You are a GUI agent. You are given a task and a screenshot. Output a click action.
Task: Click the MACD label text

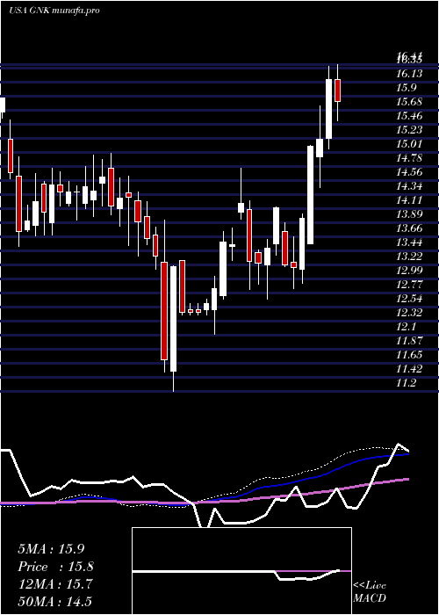point(370,598)
